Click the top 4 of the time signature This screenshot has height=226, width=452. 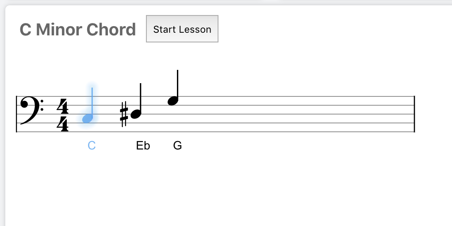click(62, 106)
